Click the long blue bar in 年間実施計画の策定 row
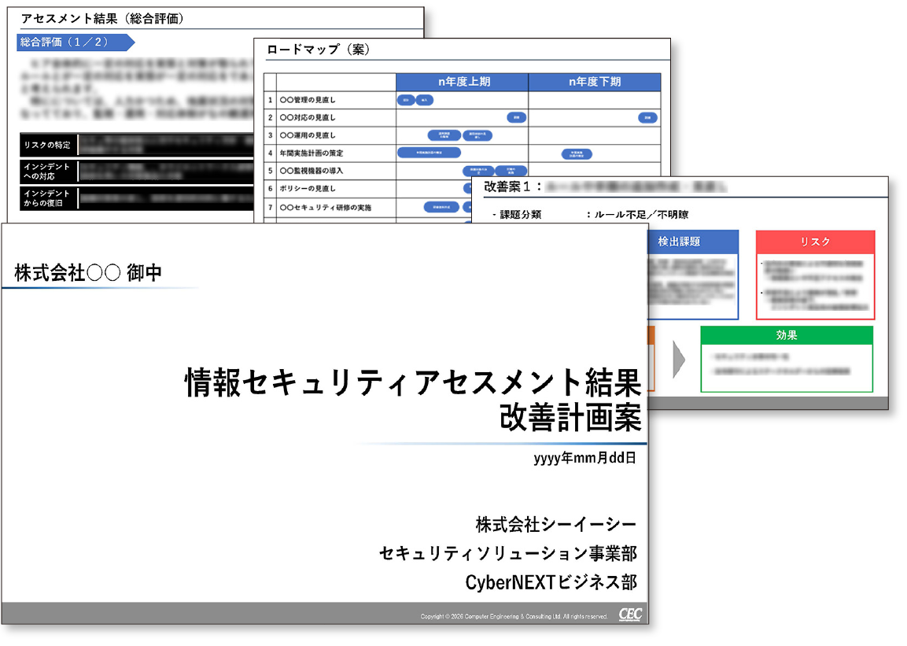This screenshot has width=907, height=646. pos(430,153)
